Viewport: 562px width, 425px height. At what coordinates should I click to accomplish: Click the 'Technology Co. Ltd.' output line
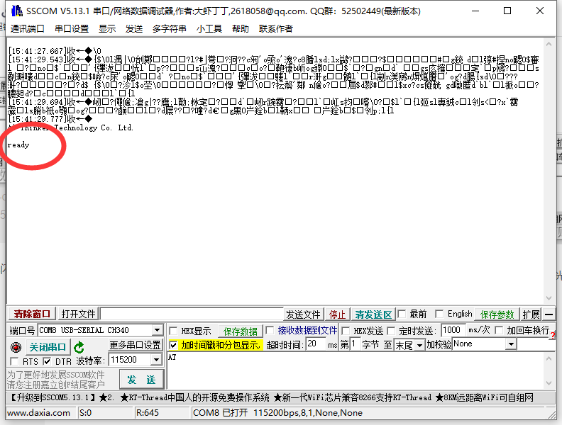coord(94,127)
